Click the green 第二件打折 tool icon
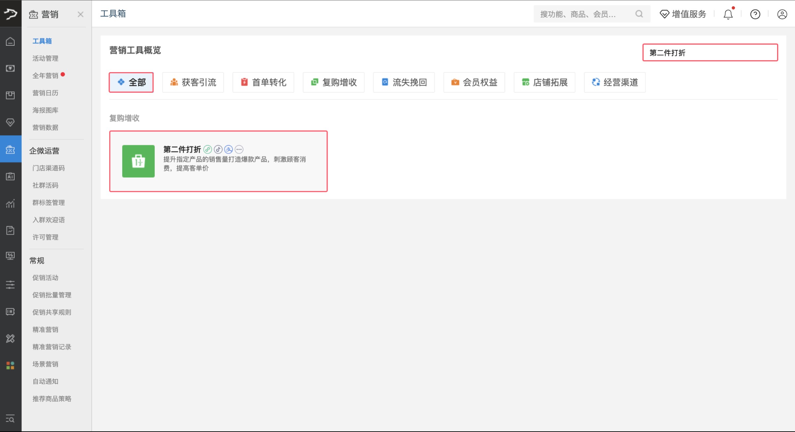795x432 pixels. coord(138,161)
